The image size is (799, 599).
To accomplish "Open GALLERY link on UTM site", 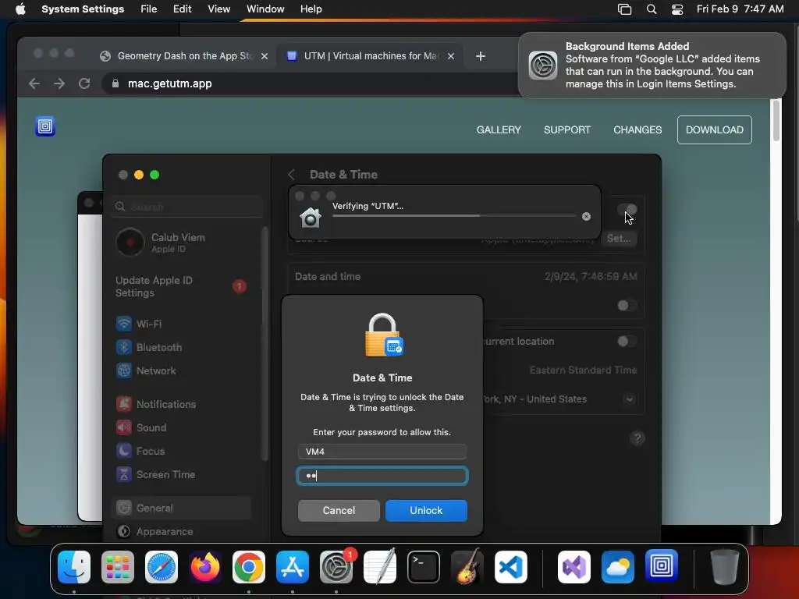I will pos(499,130).
